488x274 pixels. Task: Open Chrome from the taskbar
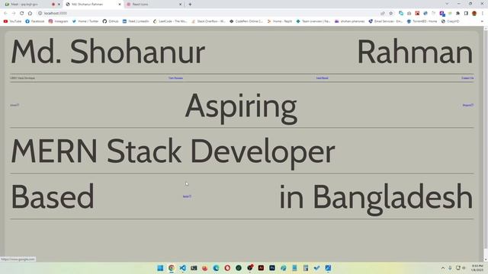172,268
